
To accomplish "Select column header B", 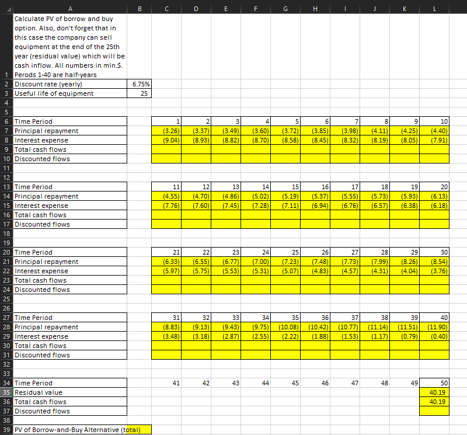I will pyautogui.click(x=140, y=6).
